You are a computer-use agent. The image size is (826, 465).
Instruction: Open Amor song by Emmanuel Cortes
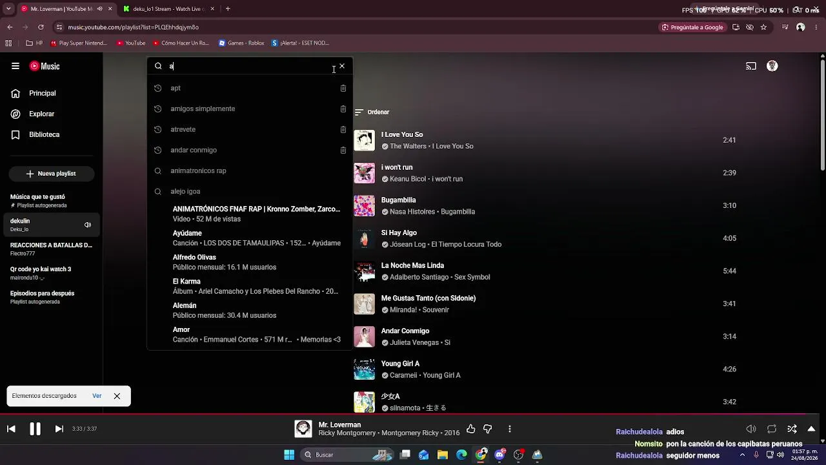point(250,335)
